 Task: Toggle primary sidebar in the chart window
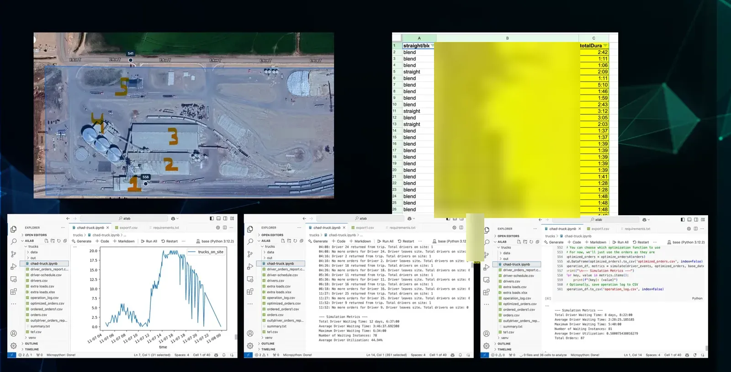pyautogui.click(x=212, y=218)
